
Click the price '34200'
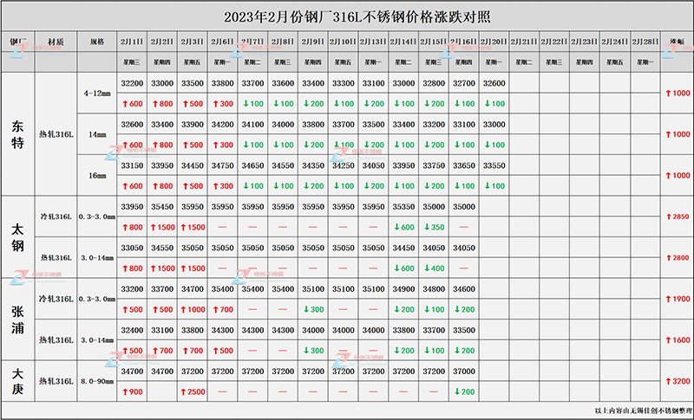(222, 125)
